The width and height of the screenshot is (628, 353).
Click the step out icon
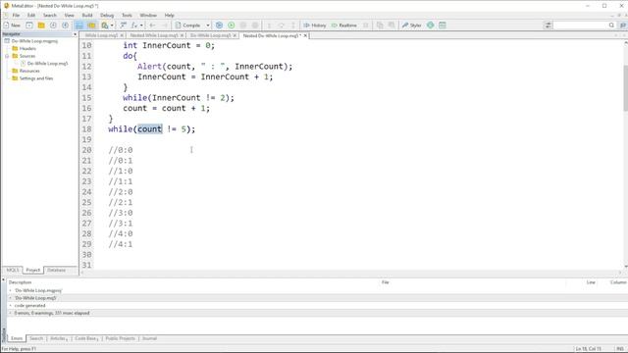pos(293,25)
